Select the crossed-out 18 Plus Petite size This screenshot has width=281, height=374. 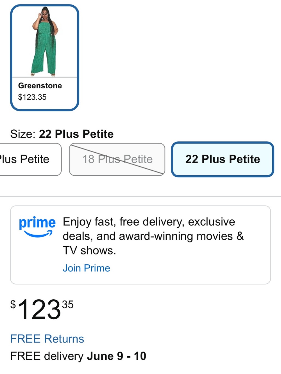[117, 159]
